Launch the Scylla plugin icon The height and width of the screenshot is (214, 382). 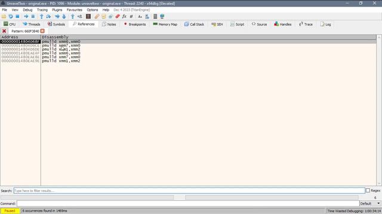pos(88,17)
